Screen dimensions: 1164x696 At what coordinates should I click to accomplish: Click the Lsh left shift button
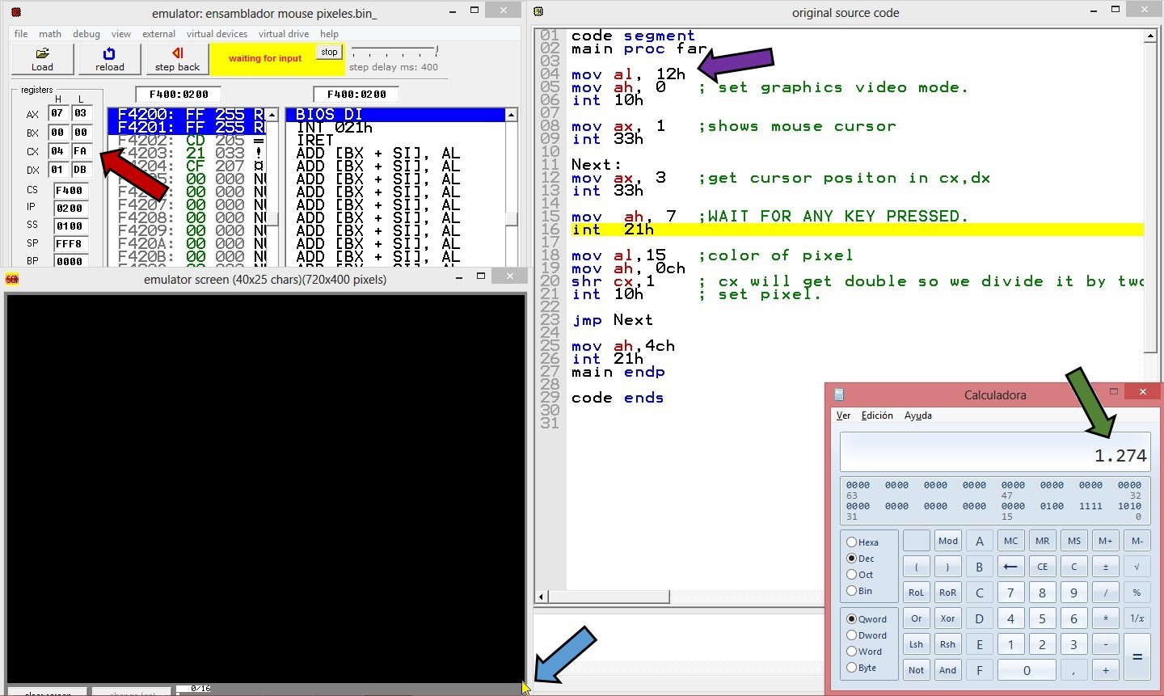(x=916, y=644)
